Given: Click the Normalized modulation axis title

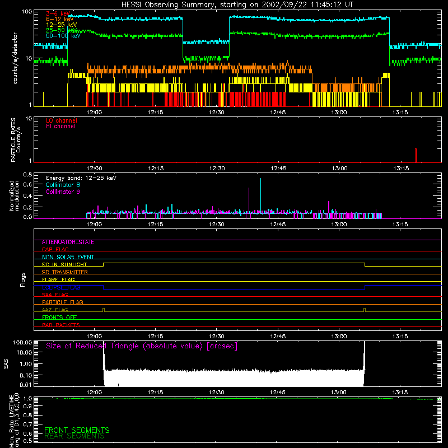Looking at the screenshot, I should (14, 195).
